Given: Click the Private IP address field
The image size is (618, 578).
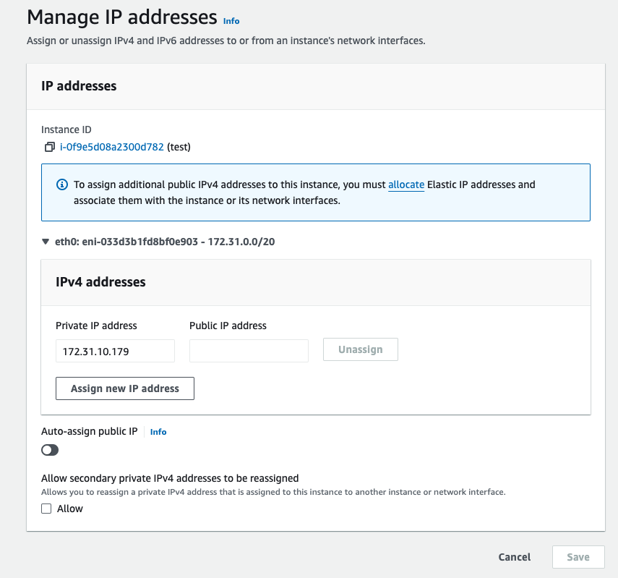Looking at the screenshot, I should [115, 350].
